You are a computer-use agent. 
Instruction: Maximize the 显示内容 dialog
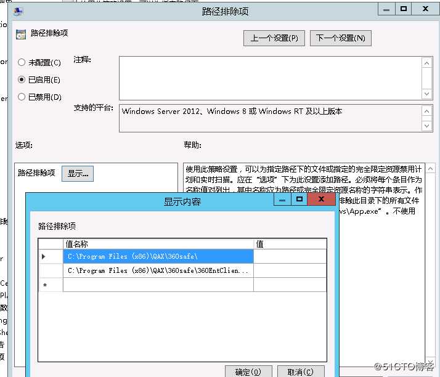(299, 199)
